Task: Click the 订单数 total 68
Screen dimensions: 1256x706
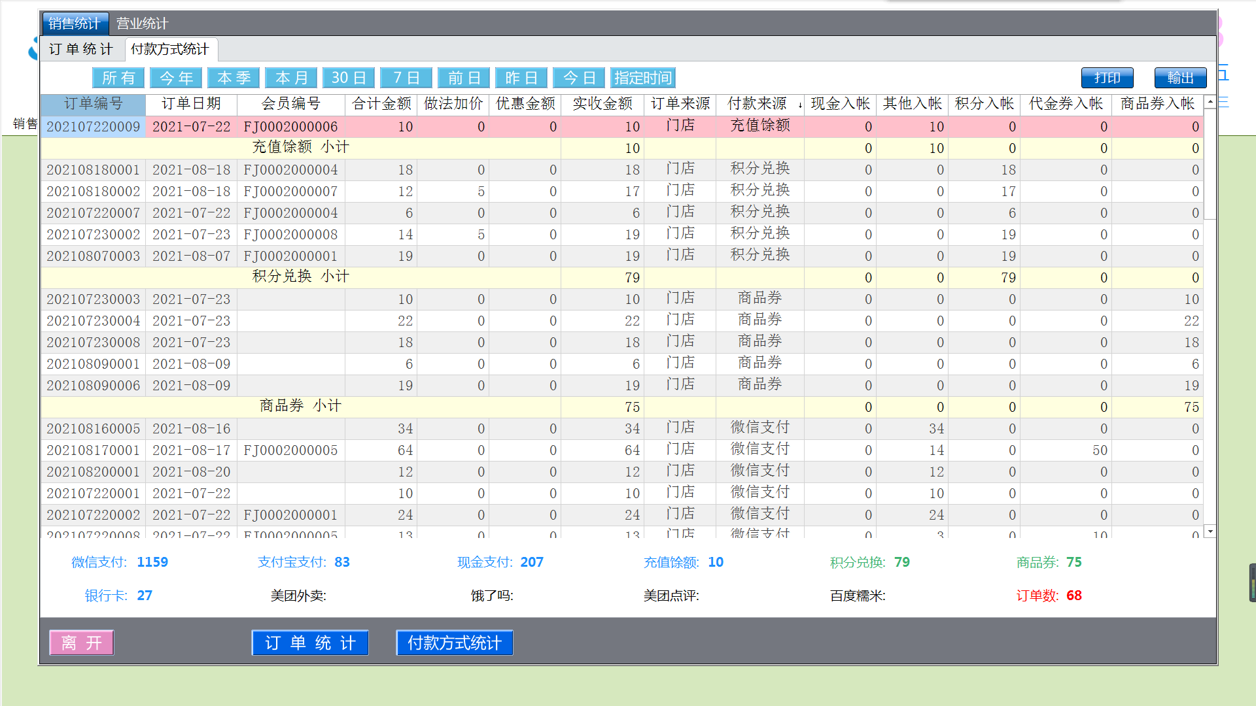Action: pyautogui.click(x=1074, y=596)
